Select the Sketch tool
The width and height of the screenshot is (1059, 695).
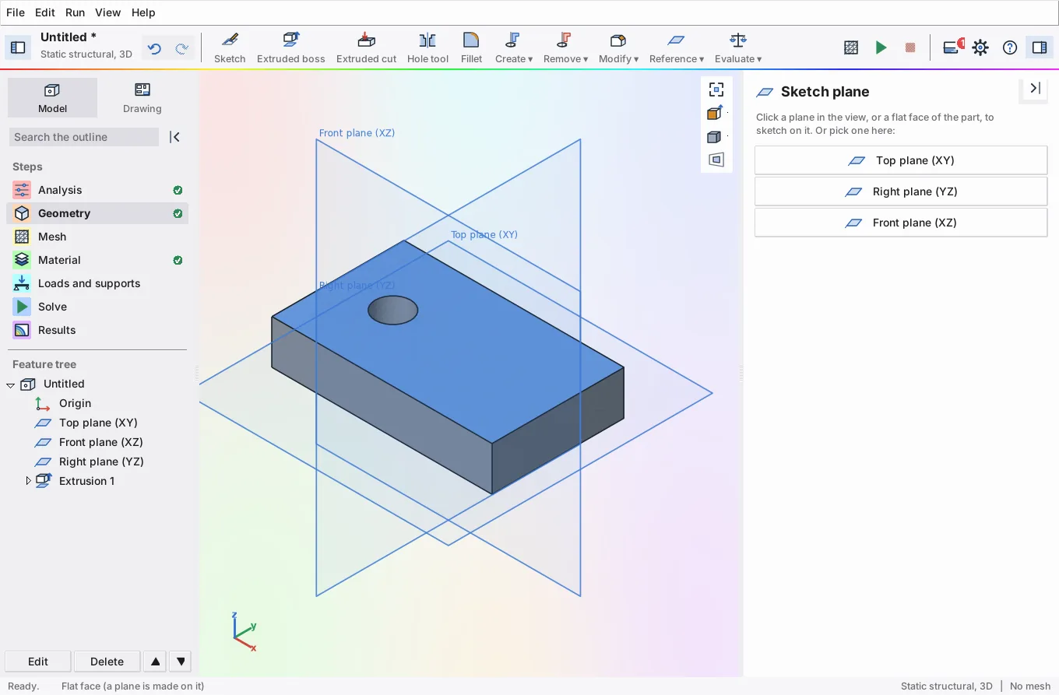coord(230,47)
